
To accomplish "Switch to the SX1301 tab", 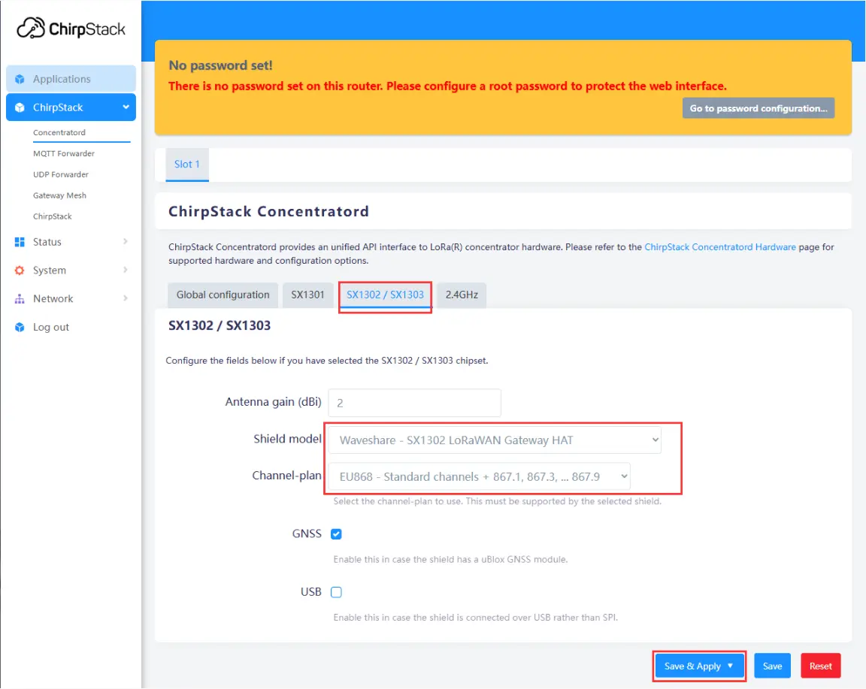I will [x=307, y=295].
